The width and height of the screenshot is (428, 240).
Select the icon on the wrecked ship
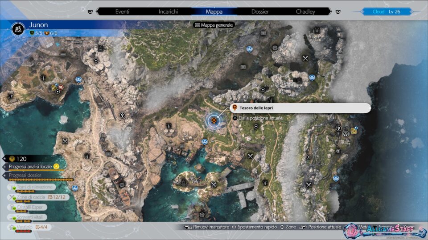pos(122,185)
